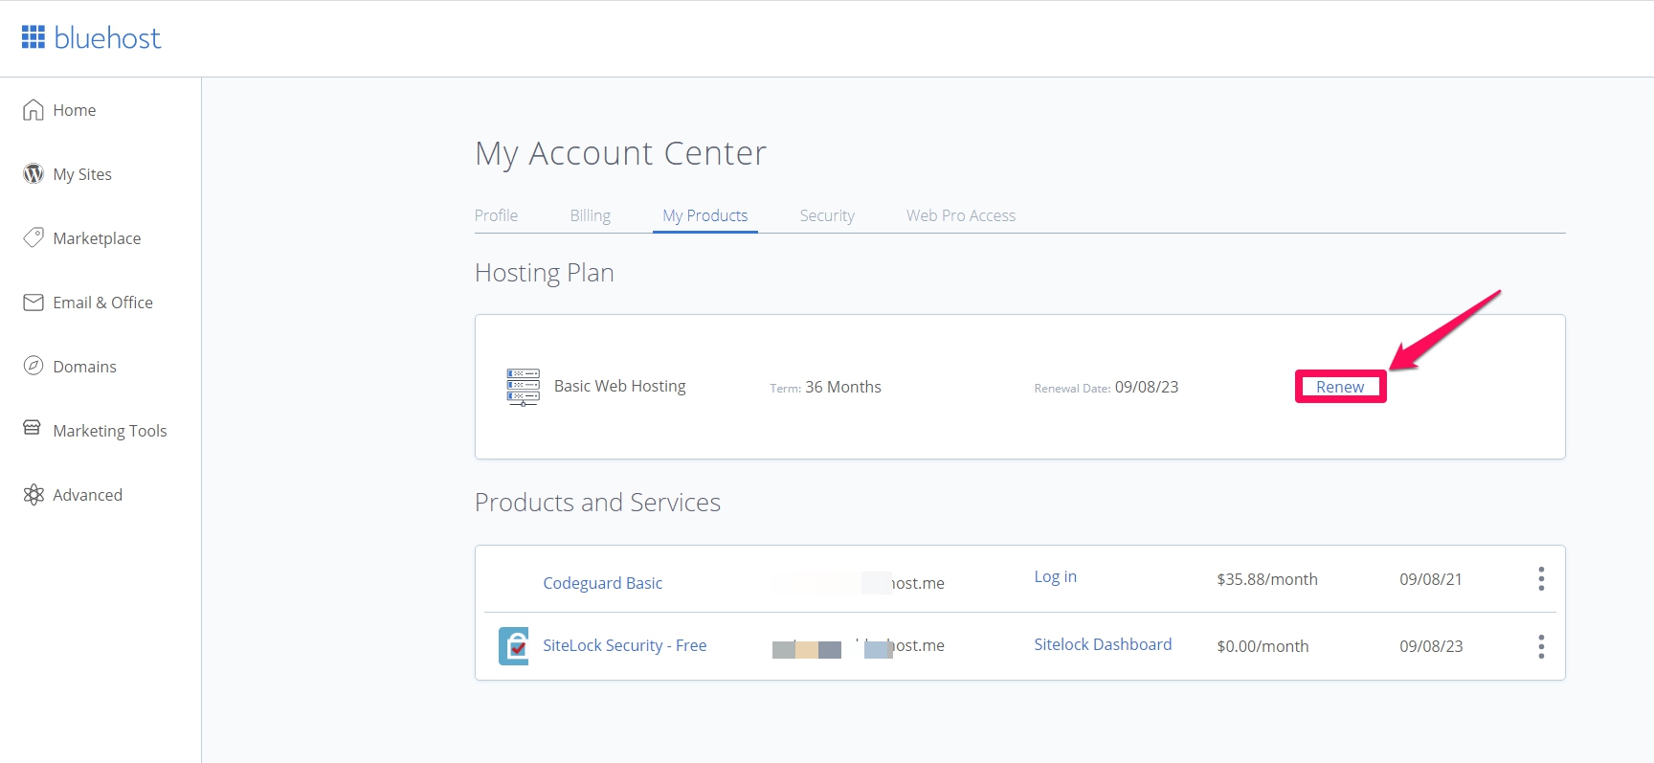Switch to the Profile tab

496,215
